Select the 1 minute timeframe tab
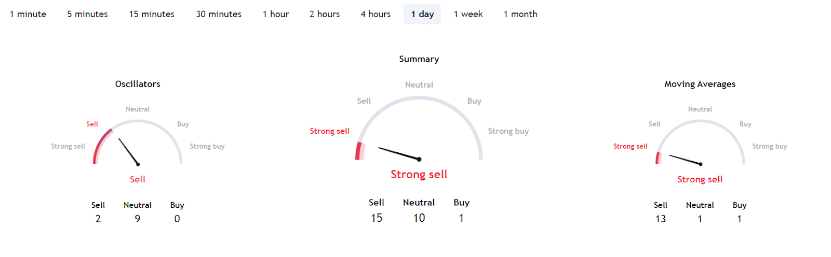The width and height of the screenshot is (831, 257). click(x=28, y=14)
